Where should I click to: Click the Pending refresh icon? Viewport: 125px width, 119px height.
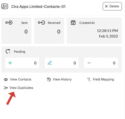[8, 51]
